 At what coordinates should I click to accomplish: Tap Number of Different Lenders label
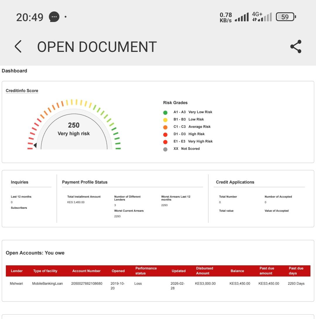pyautogui.click(x=127, y=198)
